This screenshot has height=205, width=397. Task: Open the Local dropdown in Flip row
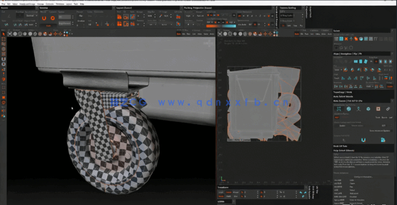(338, 70)
